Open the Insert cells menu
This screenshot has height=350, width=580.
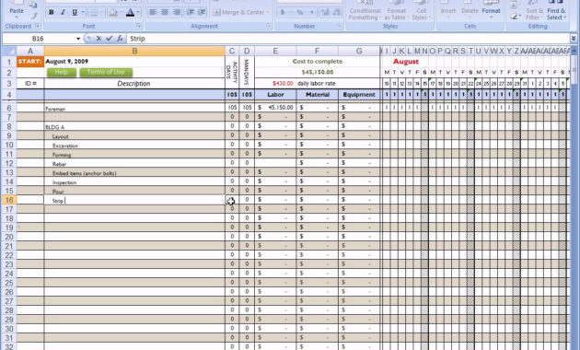(x=448, y=9)
